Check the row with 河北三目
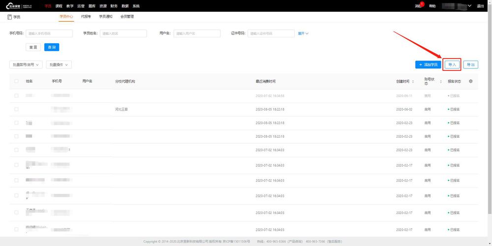Image resolution: width=492 pixels, height=246 pixels. coord(16,109)
